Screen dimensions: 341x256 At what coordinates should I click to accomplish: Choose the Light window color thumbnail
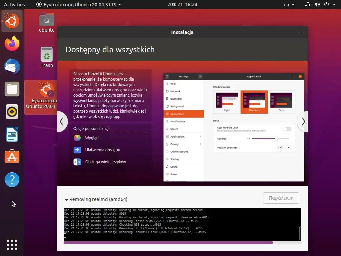(x=227, y=102)
